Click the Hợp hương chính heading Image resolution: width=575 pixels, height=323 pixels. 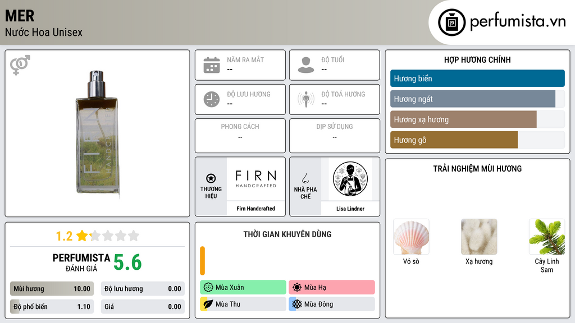click(x=477, y=59)
